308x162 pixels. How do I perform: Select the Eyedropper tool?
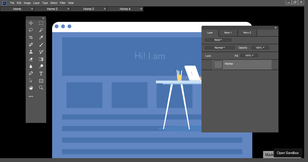[41, 37]
